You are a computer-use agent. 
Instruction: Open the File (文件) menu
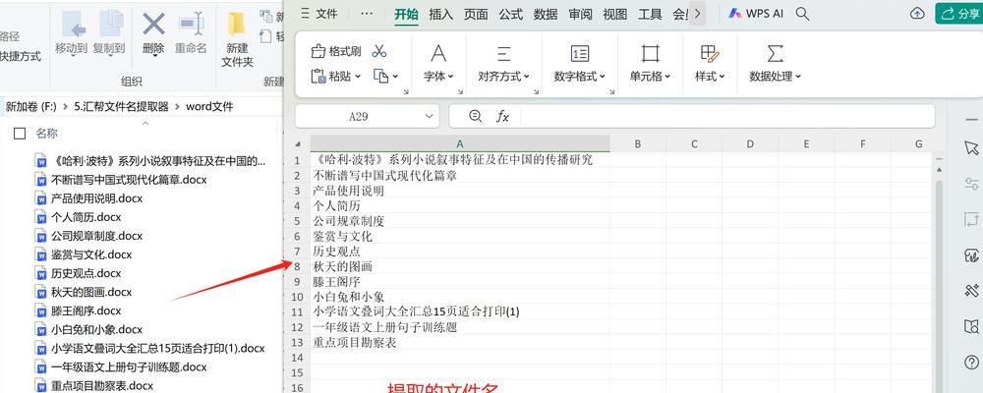pos(319,14)
